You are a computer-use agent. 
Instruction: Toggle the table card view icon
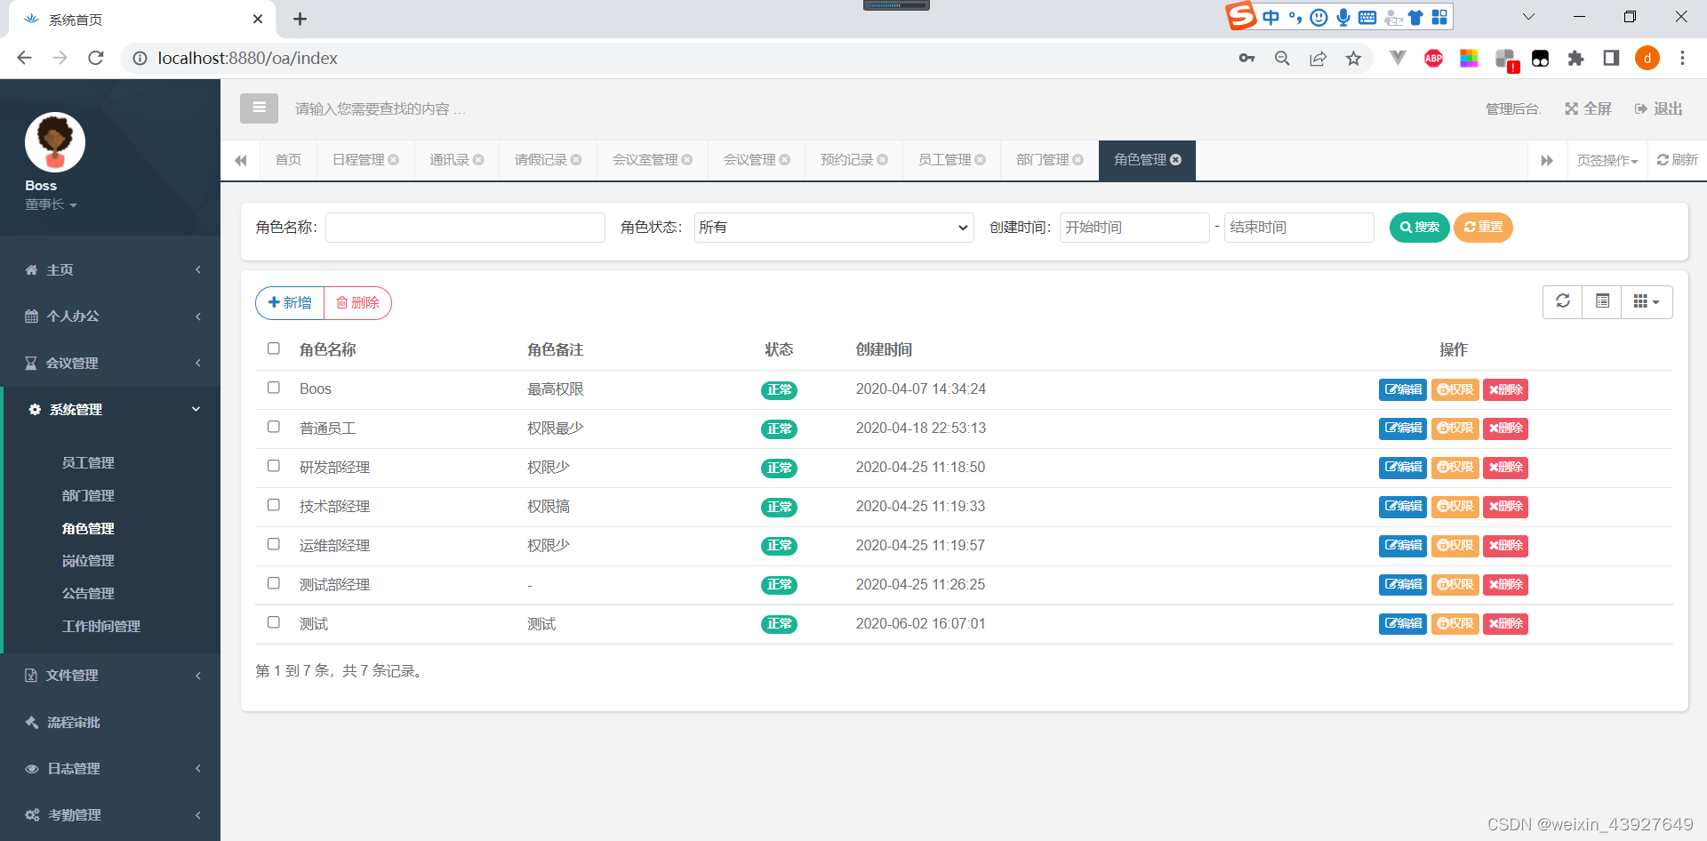point(1602,301)
